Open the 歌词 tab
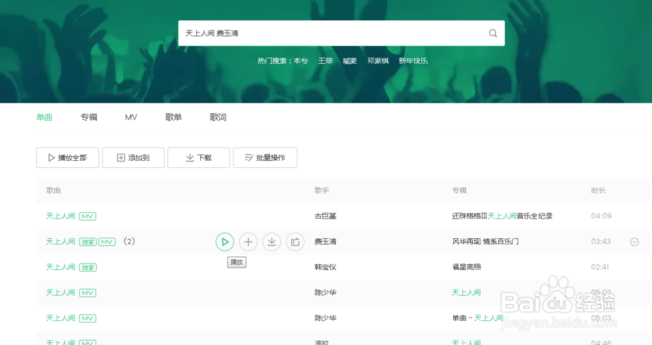This screenshot has width=652, height=345. tap(218, 117)
